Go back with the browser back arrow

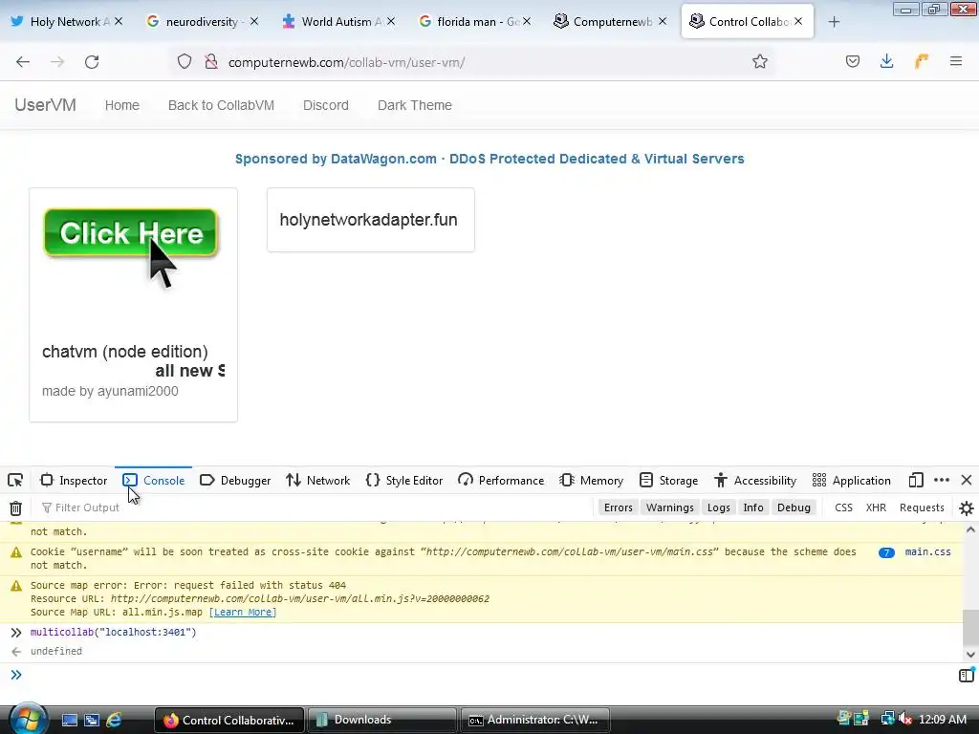(23, 62)
